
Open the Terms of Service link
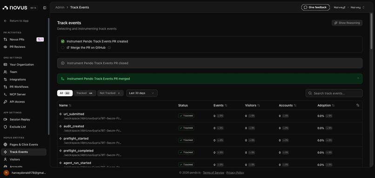(214, 172)
